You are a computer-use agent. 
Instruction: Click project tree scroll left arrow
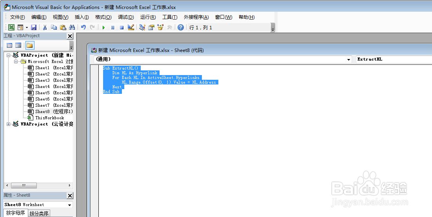pos(7,186)
